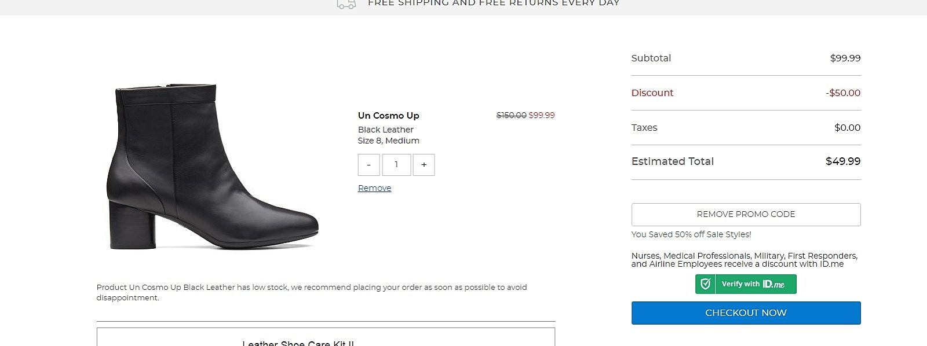Click the crossed-out $150.00 original price
Image resolution: width=927 pixels, height=346 pixels.
click(x=511, y=115)
